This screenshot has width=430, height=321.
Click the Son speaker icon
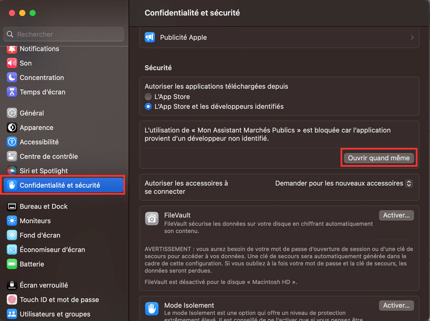(12, 63)
